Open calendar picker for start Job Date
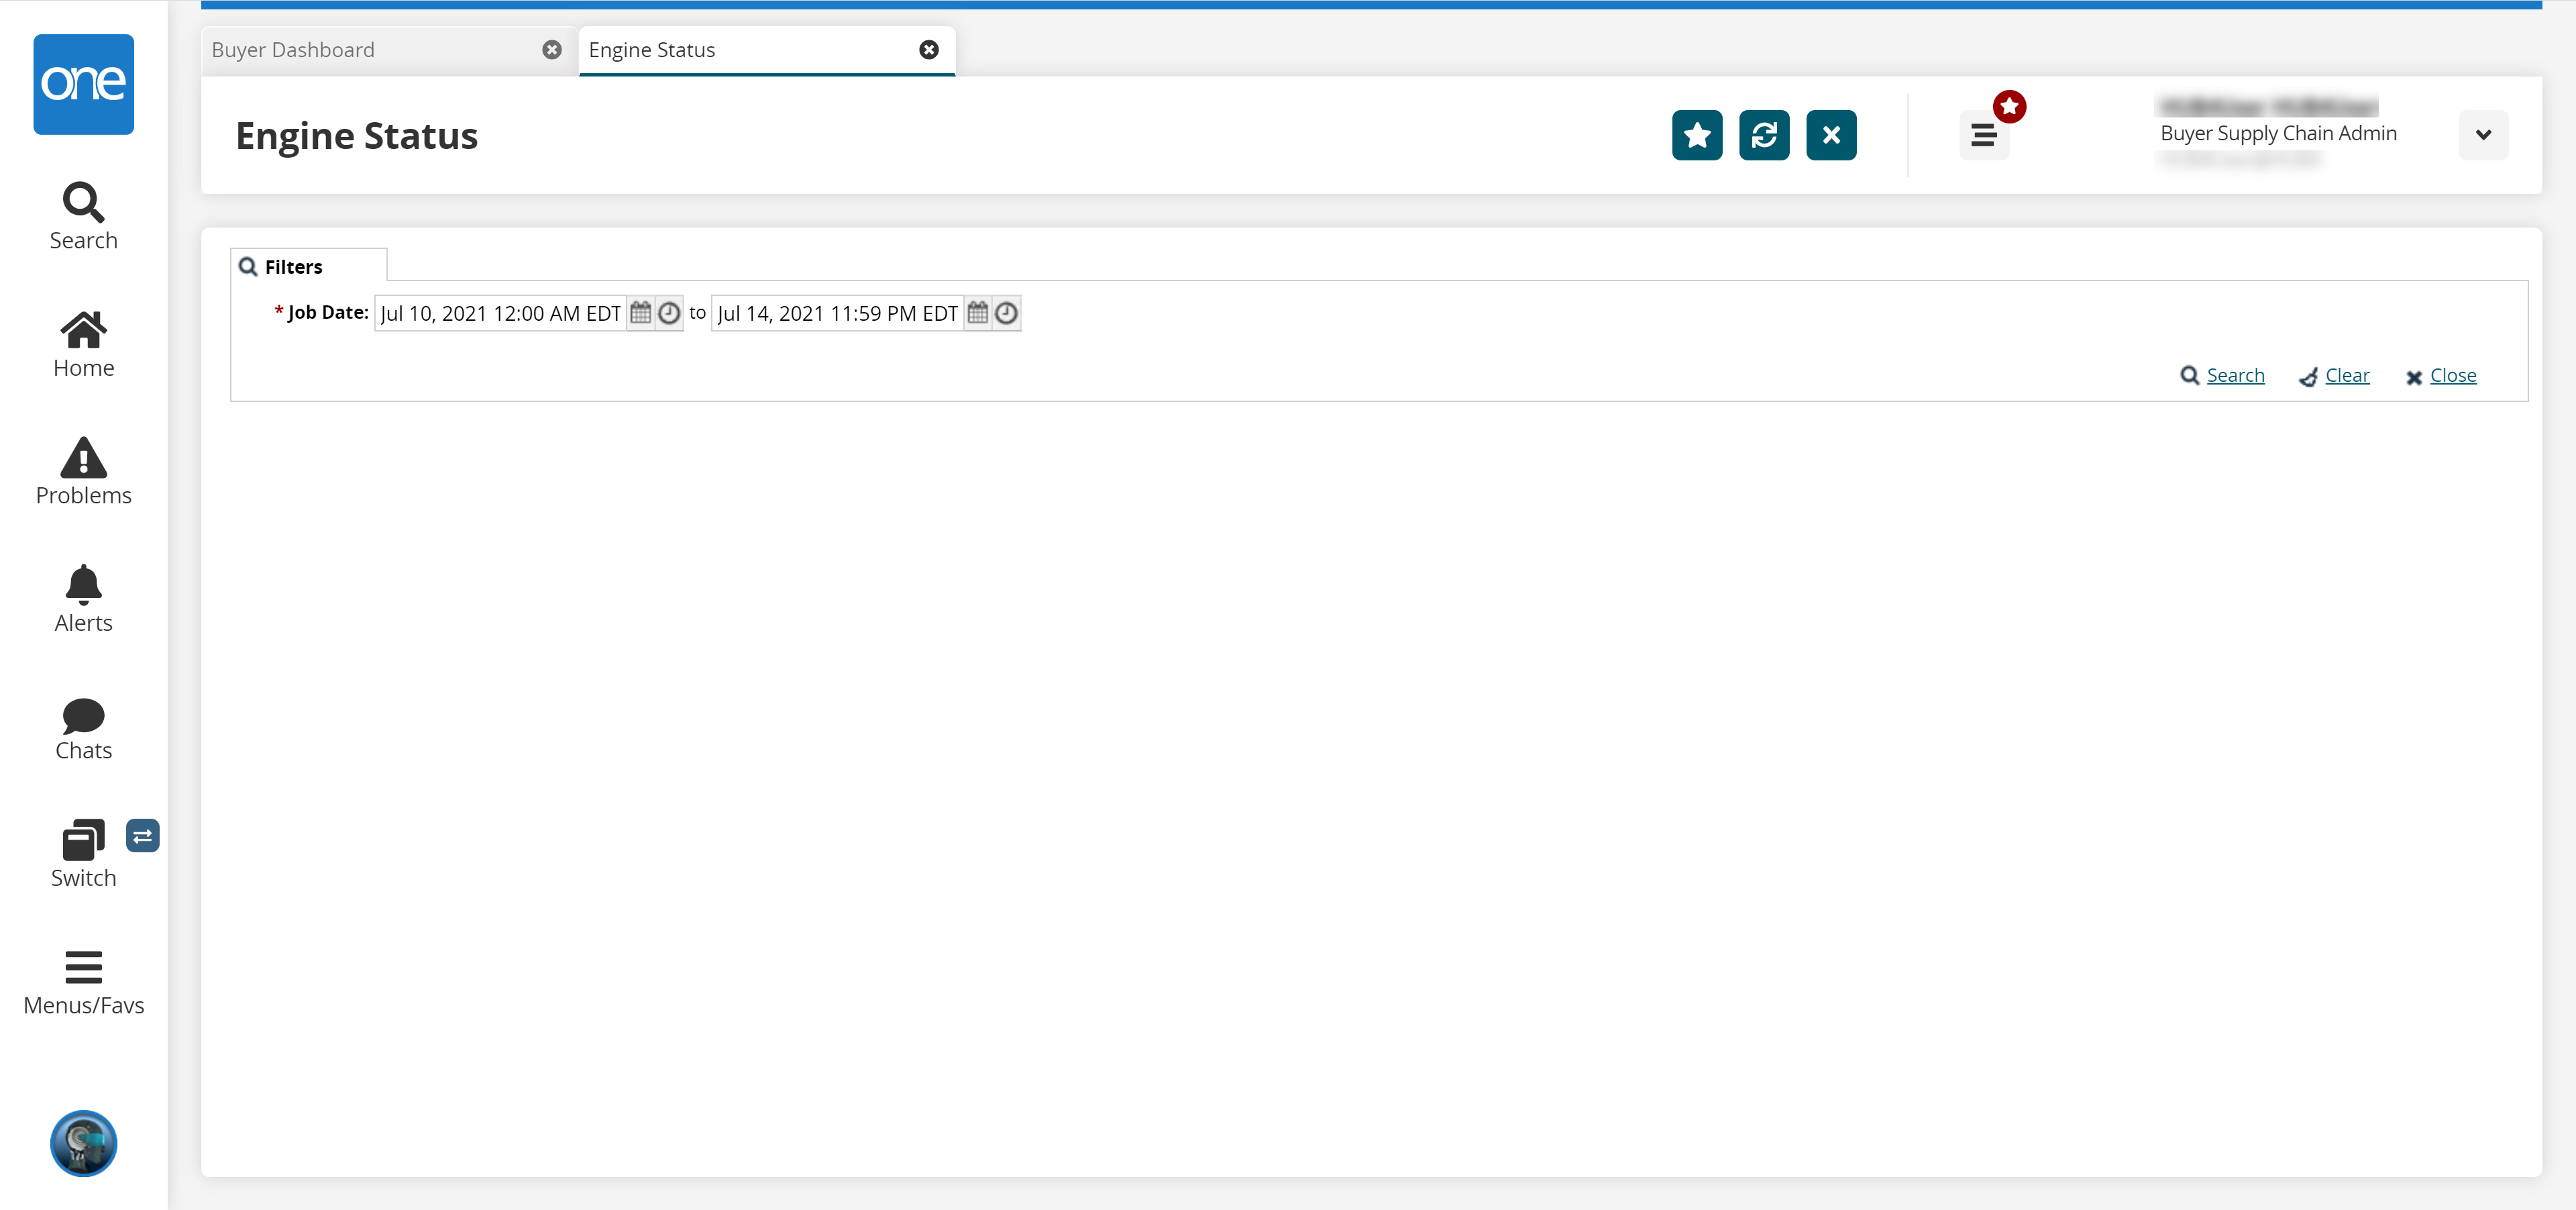The width and height of the screenshot is (2576, 1210). 641,313
